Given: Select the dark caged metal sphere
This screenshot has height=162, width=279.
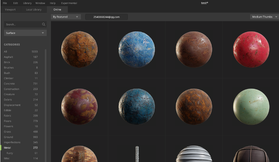Looking at the screenshot, I should point(251,154).
